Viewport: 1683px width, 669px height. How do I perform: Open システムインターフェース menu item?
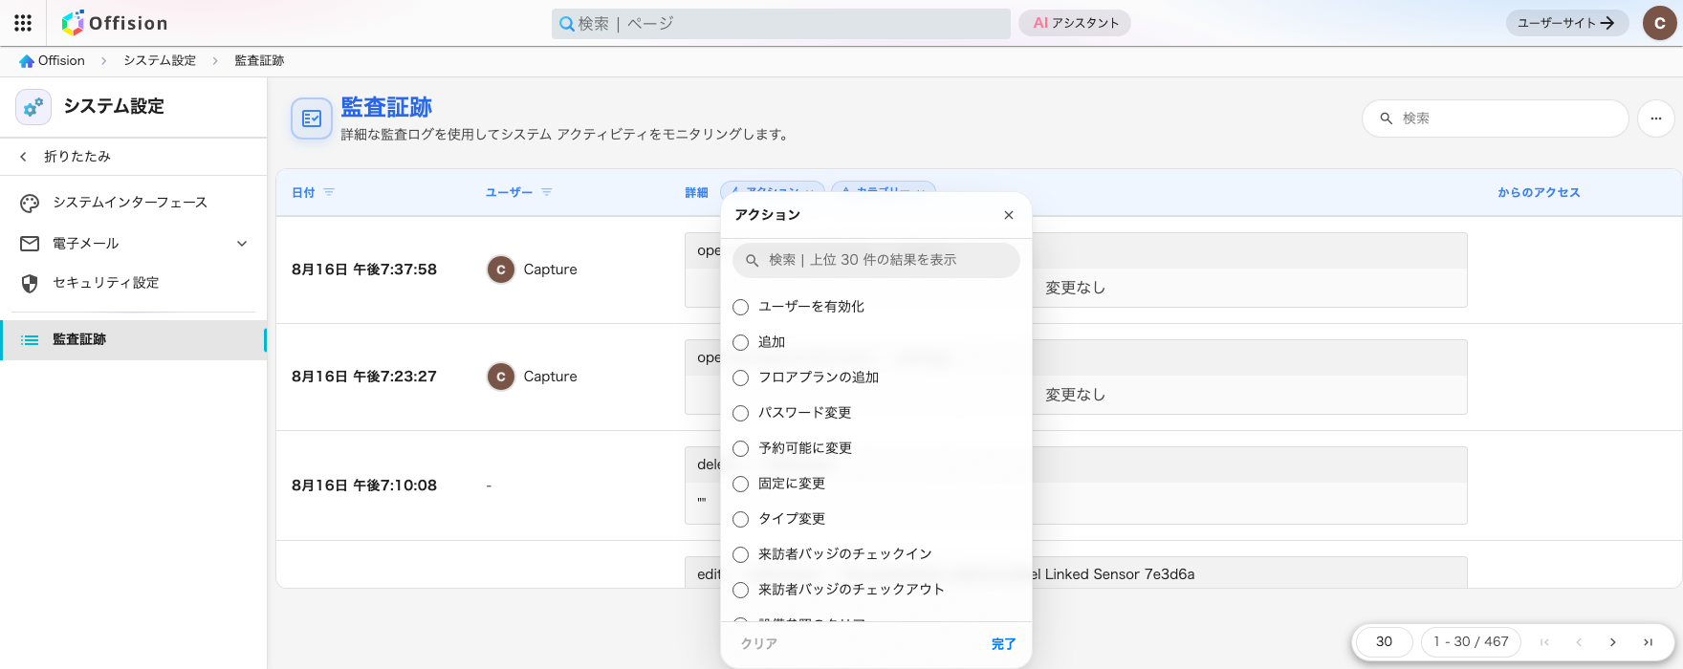coord(134,203)
